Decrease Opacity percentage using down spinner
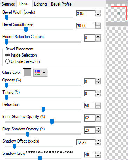This screenshot has height=160, width=128. pyautogui.click(x=98, y=83)
